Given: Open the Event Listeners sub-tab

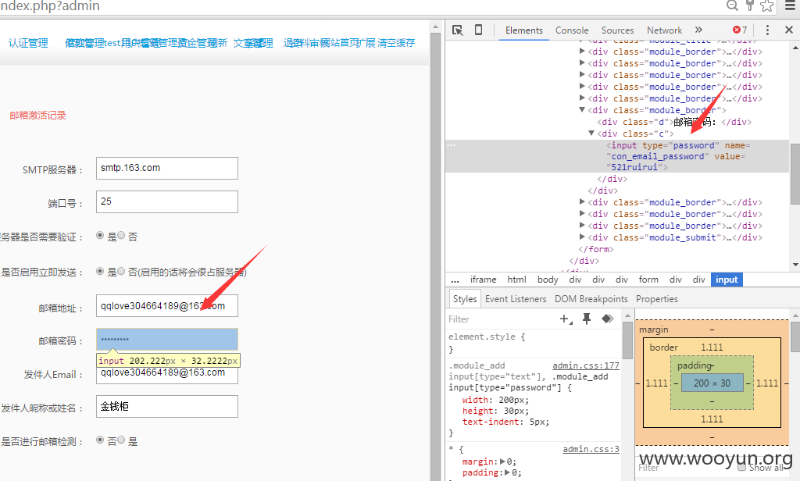Looking at the screenshot, I should pos(516,299).
